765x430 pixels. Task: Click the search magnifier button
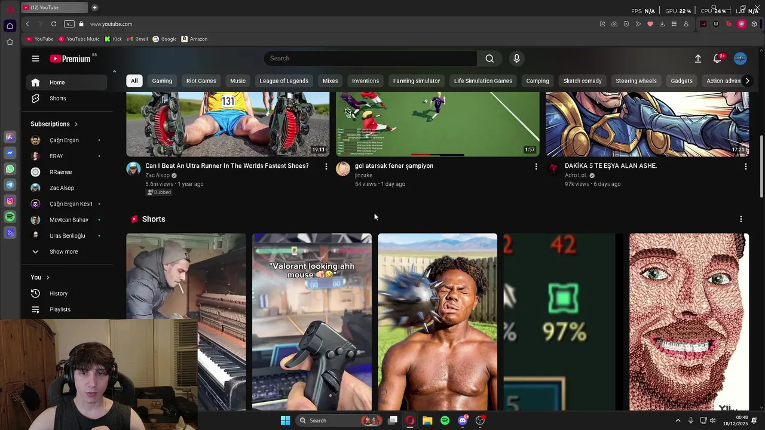[x=489, y=59]
